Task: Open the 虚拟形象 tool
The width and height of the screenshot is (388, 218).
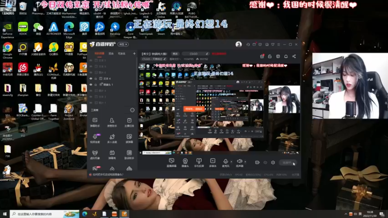Action: 95,155
